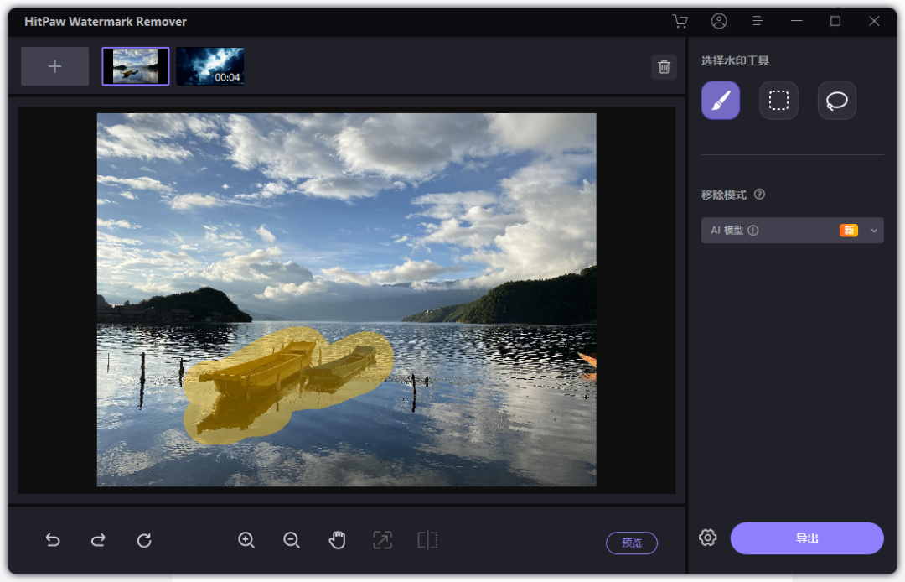Toggle fit-to-screen view mode
The height and width of the screenshot is (582, 905).
click(x=382, y=540)
